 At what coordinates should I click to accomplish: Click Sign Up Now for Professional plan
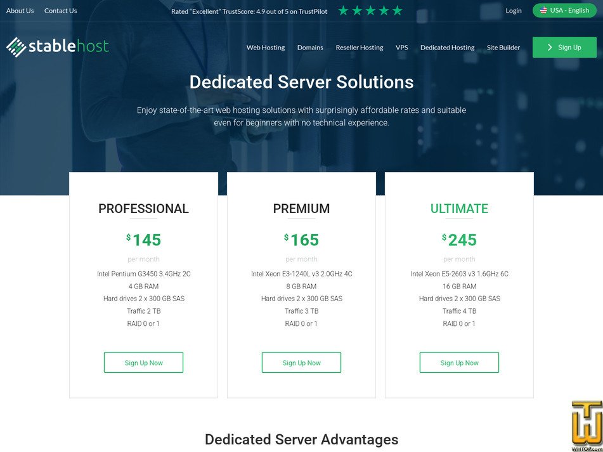[x=143, y=363]
